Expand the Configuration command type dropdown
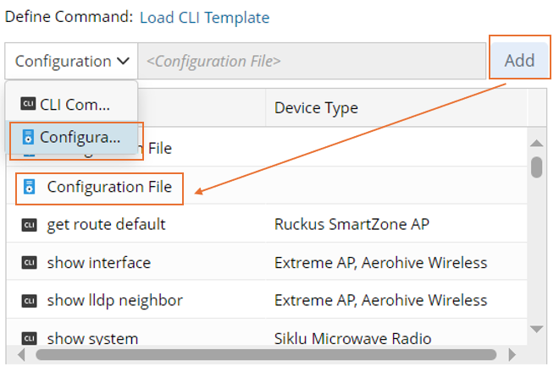Viewport: 559px width, 366px height. click(72, 61)
